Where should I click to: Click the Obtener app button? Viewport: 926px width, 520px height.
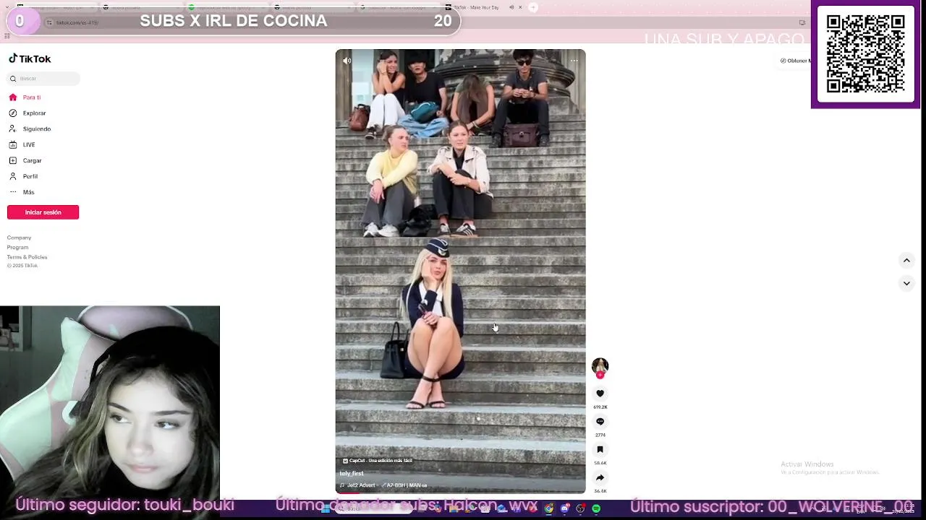tap(795, 61)
